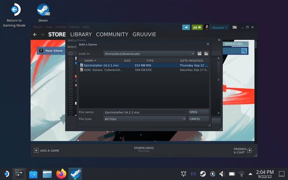
Task: Click the Steam system tray icon
Action: [x=203, y=174]
